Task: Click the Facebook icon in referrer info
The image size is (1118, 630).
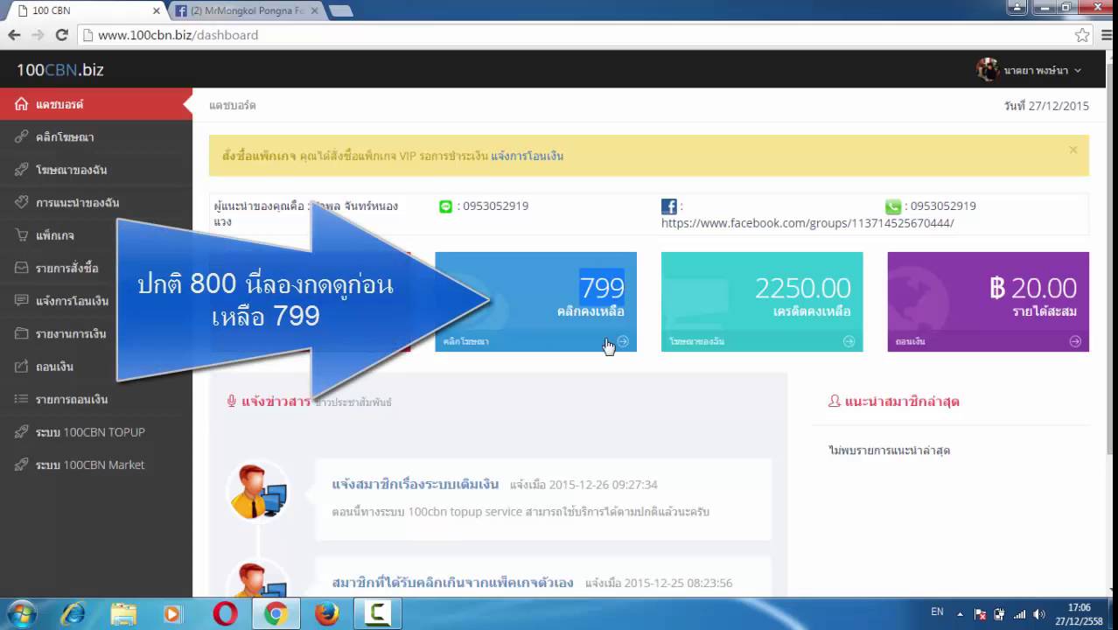Action: 669,206
